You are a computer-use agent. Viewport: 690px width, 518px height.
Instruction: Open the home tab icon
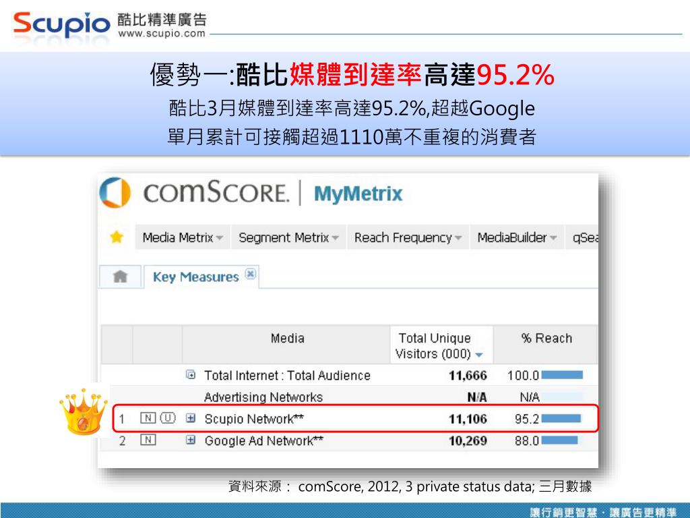120,277
